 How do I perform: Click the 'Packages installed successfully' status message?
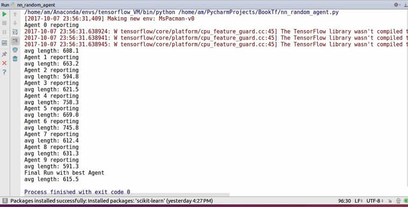point(111,201)
